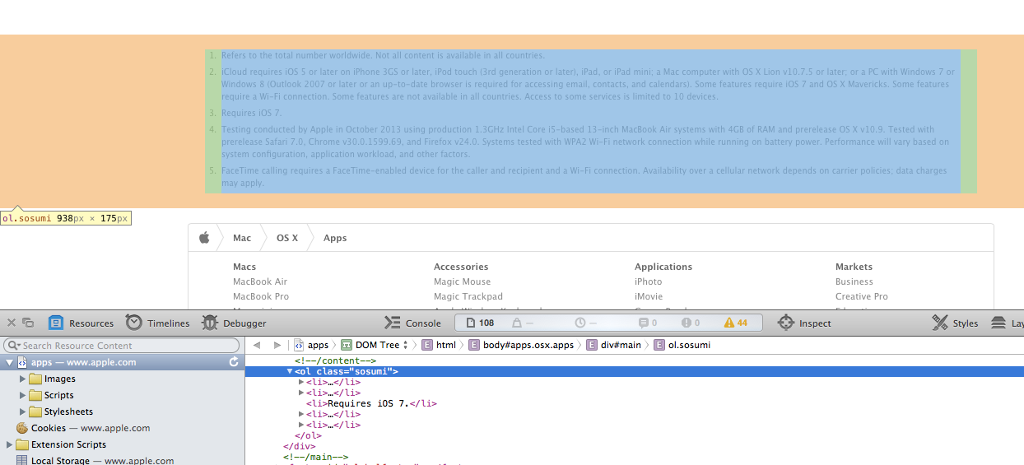This screenshot has width=1024, height=465.
Task: Expand the li node just below "Requires iOS 7"
Action: [301, 414]
